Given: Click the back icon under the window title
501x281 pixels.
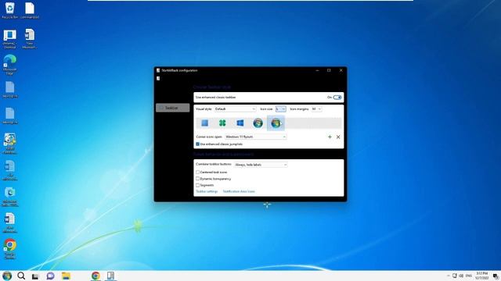Looking at the screenshot, I should (158, 78).
